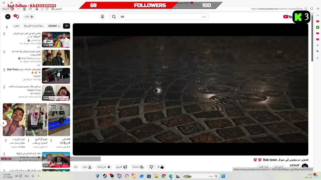321x180 pixels.
Task: Select the الكل (All) filter chip
Action: click(66, 26)
